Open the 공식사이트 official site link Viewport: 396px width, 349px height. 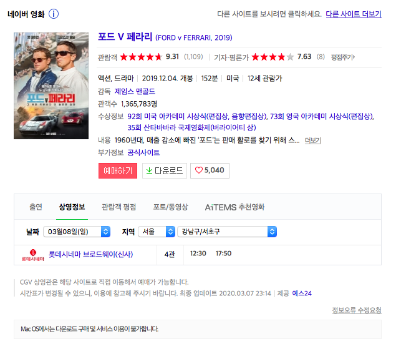143,152
